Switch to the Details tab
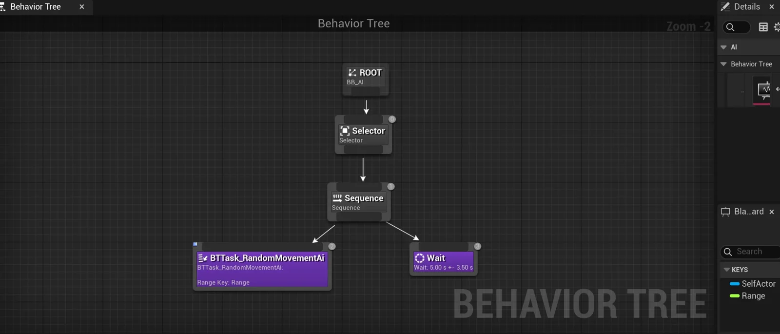Viewport: 780px width, 334px height. (747, 7)
